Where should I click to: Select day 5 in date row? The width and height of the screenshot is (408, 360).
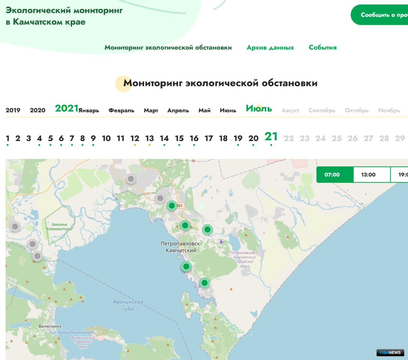tap(51, 138)
